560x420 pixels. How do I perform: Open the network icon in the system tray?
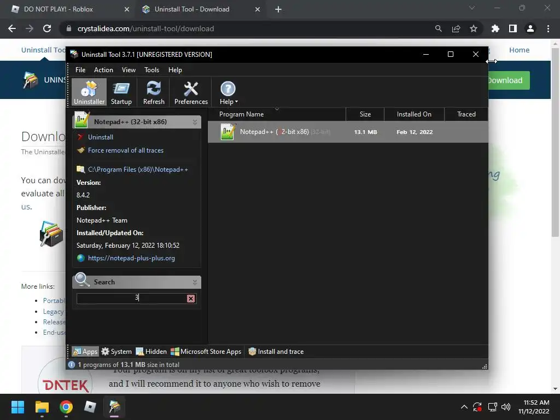493,407
